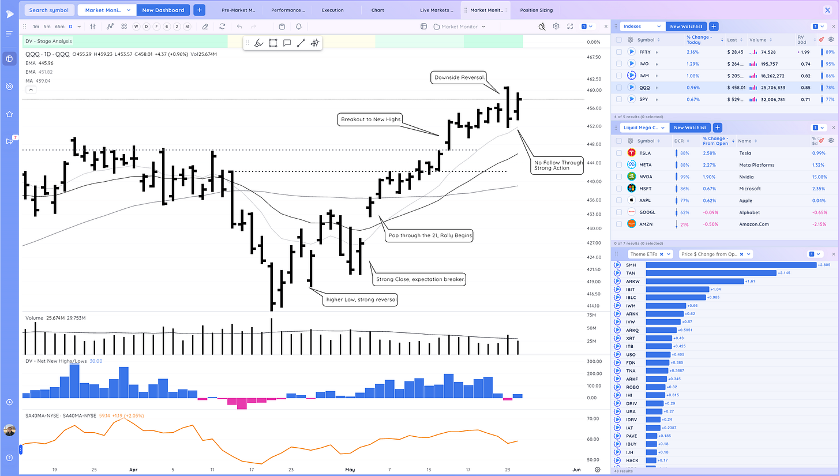Click New Watchlist button in Indexes panel
Viewport: 840px width, 476px height.
pyautogui.click(x=685, y=27)
